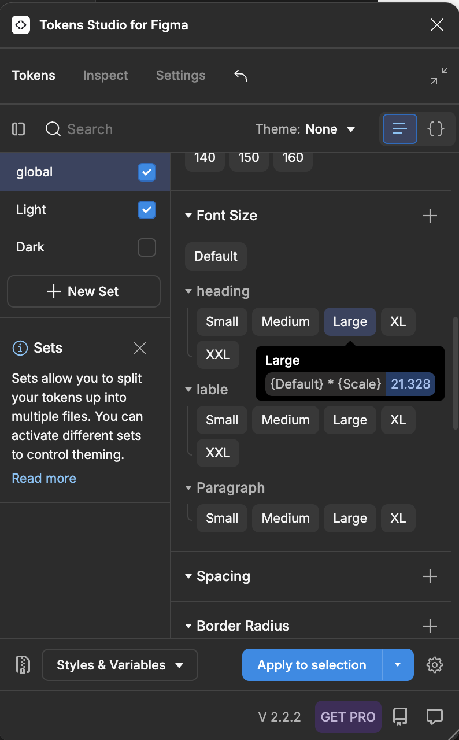This screenshot has width=459, height=740.
Task: Collapse the lable token group
Action: click(x=188, y=390)
